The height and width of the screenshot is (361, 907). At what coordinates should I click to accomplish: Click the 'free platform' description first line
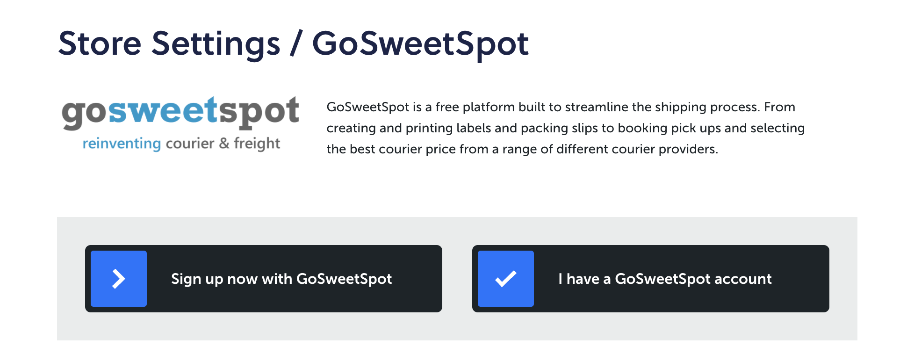561,107
